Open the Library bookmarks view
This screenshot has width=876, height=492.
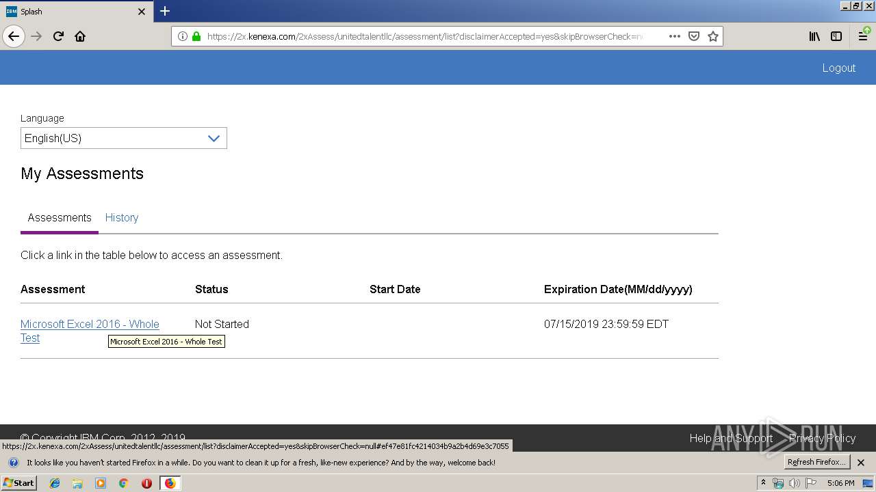pos(814,36)
